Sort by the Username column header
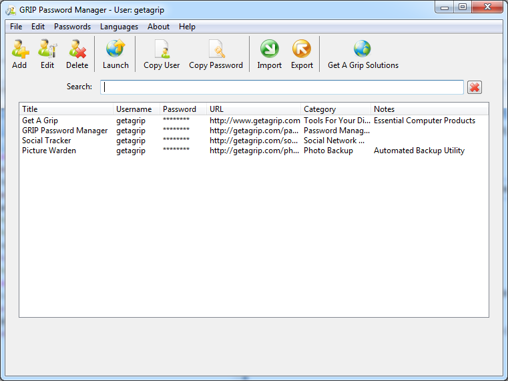 [x=136, y=109]
